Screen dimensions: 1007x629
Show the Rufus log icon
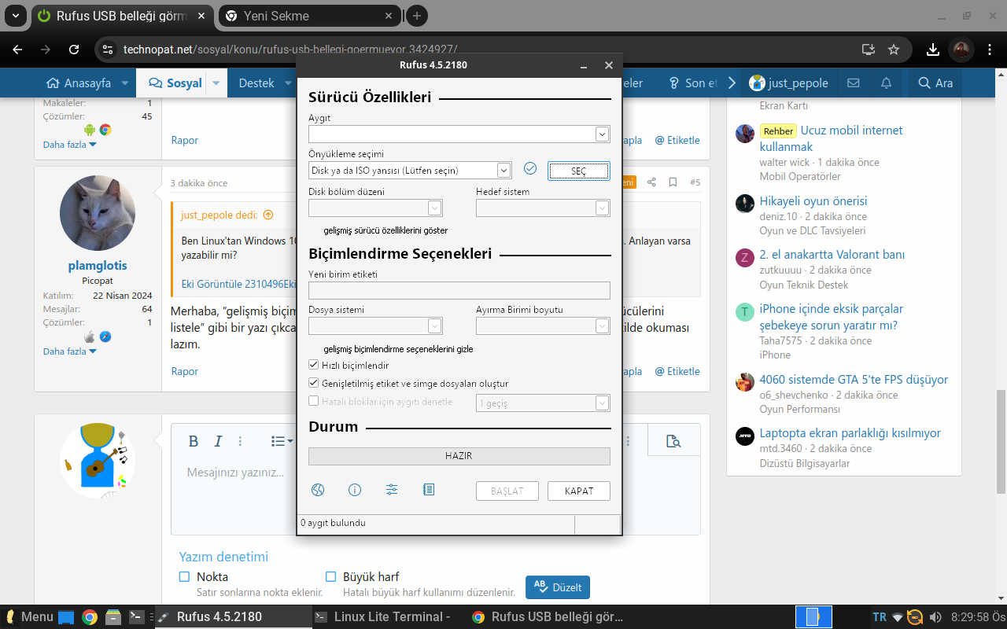(x=429, y=490)
